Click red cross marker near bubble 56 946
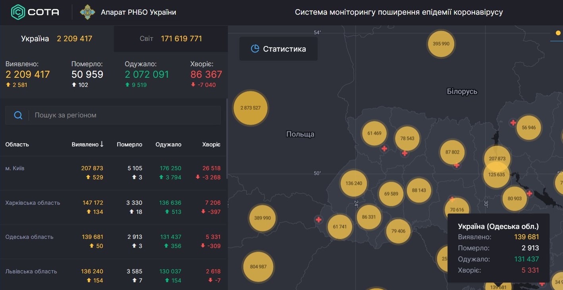Viewport: 563px width, 290px height. point(513,123)
